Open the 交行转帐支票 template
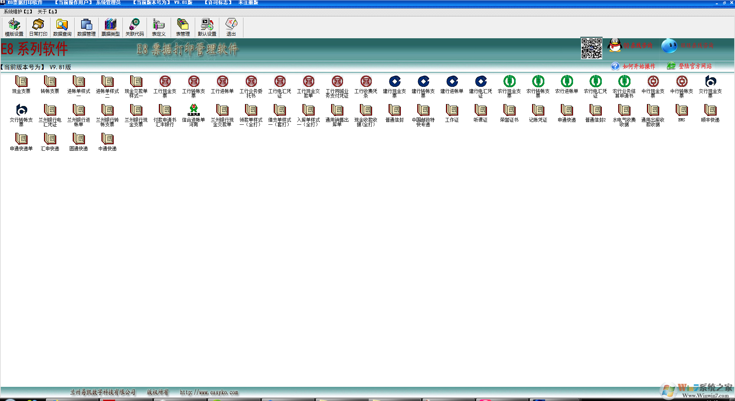The width and height of the screenshot is (735, 401). tap(21, 115)
